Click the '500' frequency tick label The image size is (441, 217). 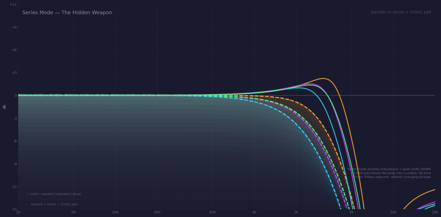point(212,212)
